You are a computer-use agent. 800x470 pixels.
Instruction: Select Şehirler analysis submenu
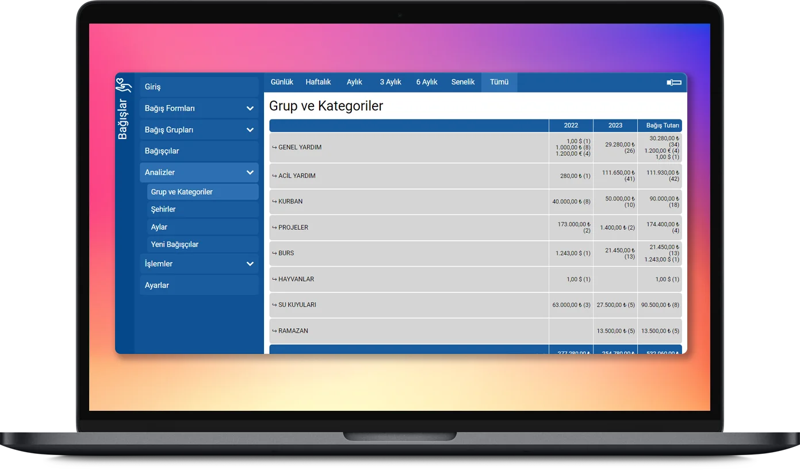pyautogui.click(x=163, y=210)
